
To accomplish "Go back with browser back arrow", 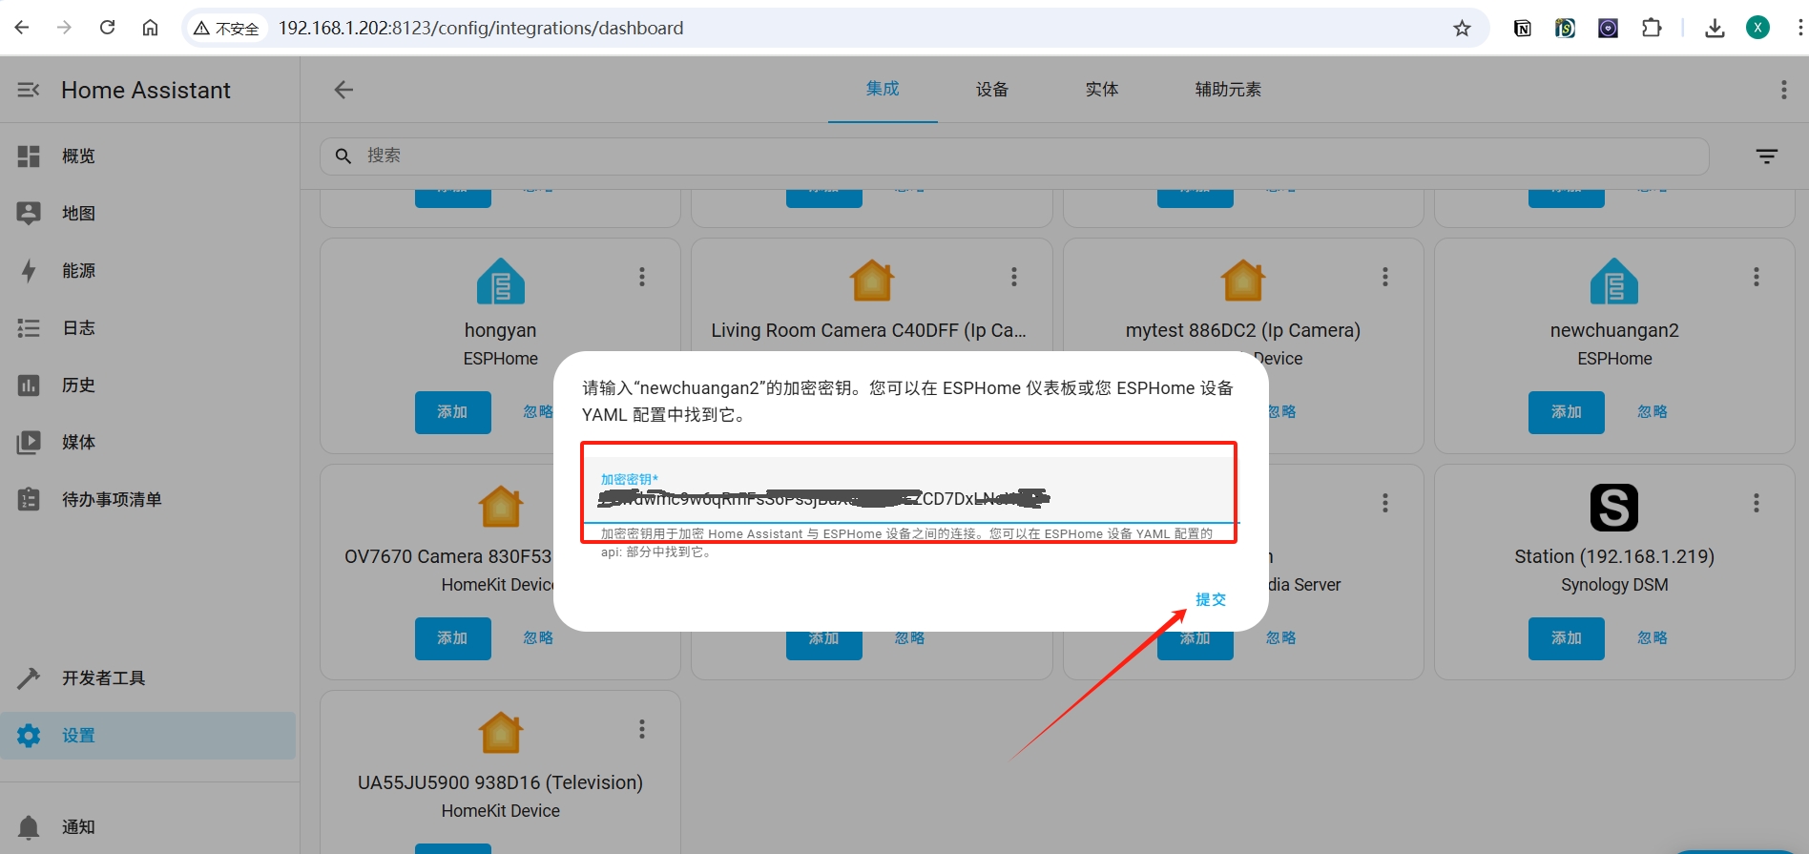I will point(22,28).
